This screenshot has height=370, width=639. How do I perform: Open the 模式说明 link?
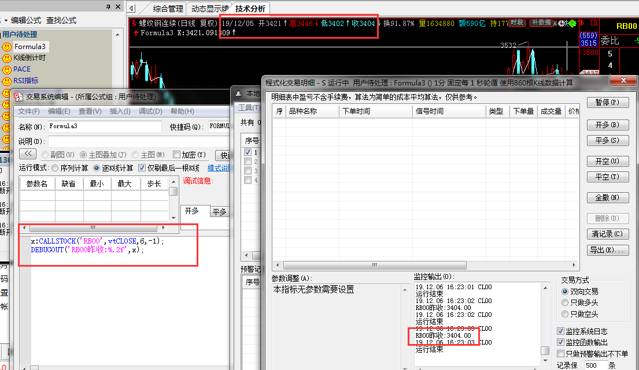coord(219,168)
